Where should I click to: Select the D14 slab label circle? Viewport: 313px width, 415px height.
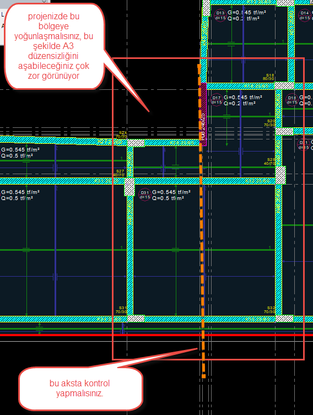coord(304,15)
